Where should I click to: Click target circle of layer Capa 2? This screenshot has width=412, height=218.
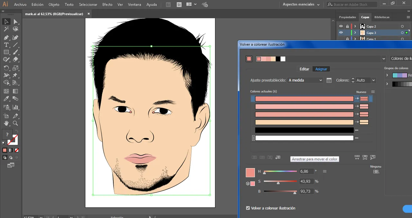(x=402, y=26)
